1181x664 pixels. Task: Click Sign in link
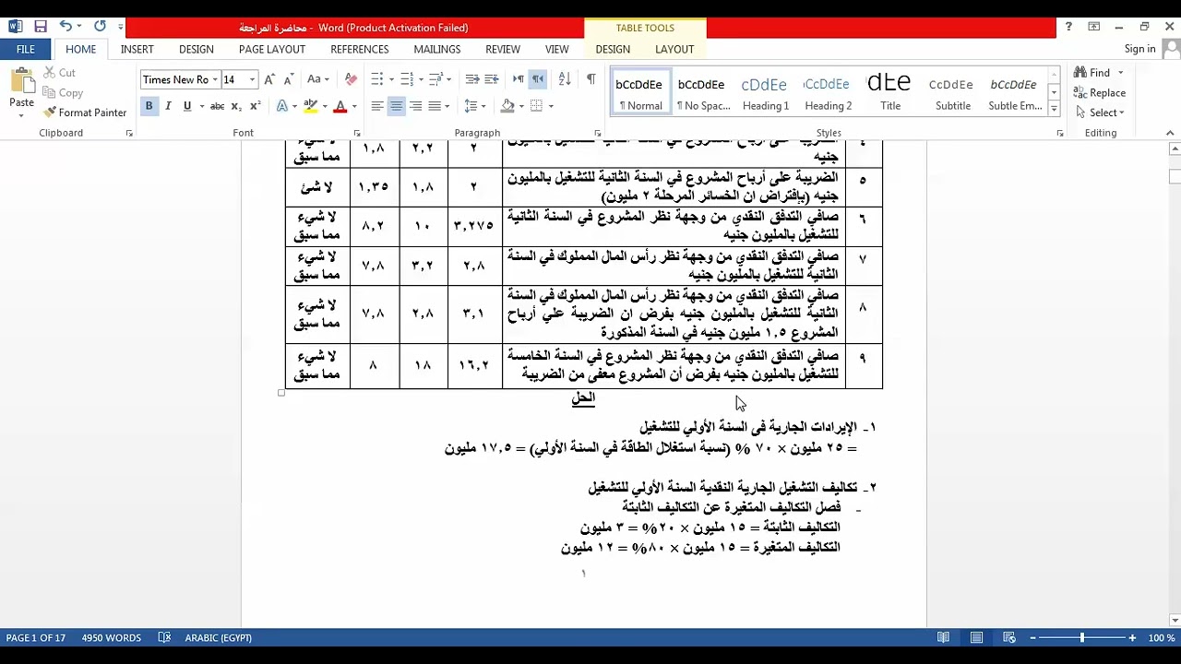click(x=1140, y=49)
